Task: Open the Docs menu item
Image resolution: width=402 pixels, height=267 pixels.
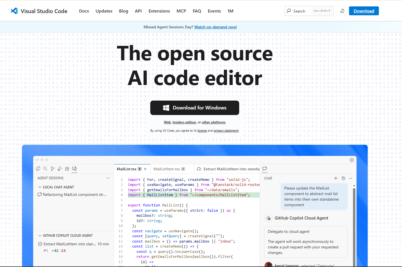Action: [84, 11]
